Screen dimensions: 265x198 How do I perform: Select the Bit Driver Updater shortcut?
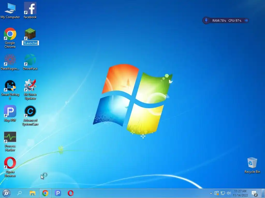pos(30,90)
